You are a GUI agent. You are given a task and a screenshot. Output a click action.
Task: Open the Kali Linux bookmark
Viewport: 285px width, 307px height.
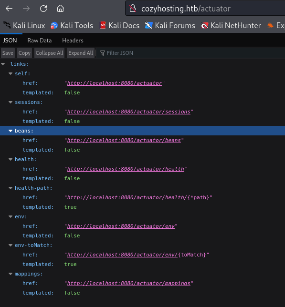(24, 25)
